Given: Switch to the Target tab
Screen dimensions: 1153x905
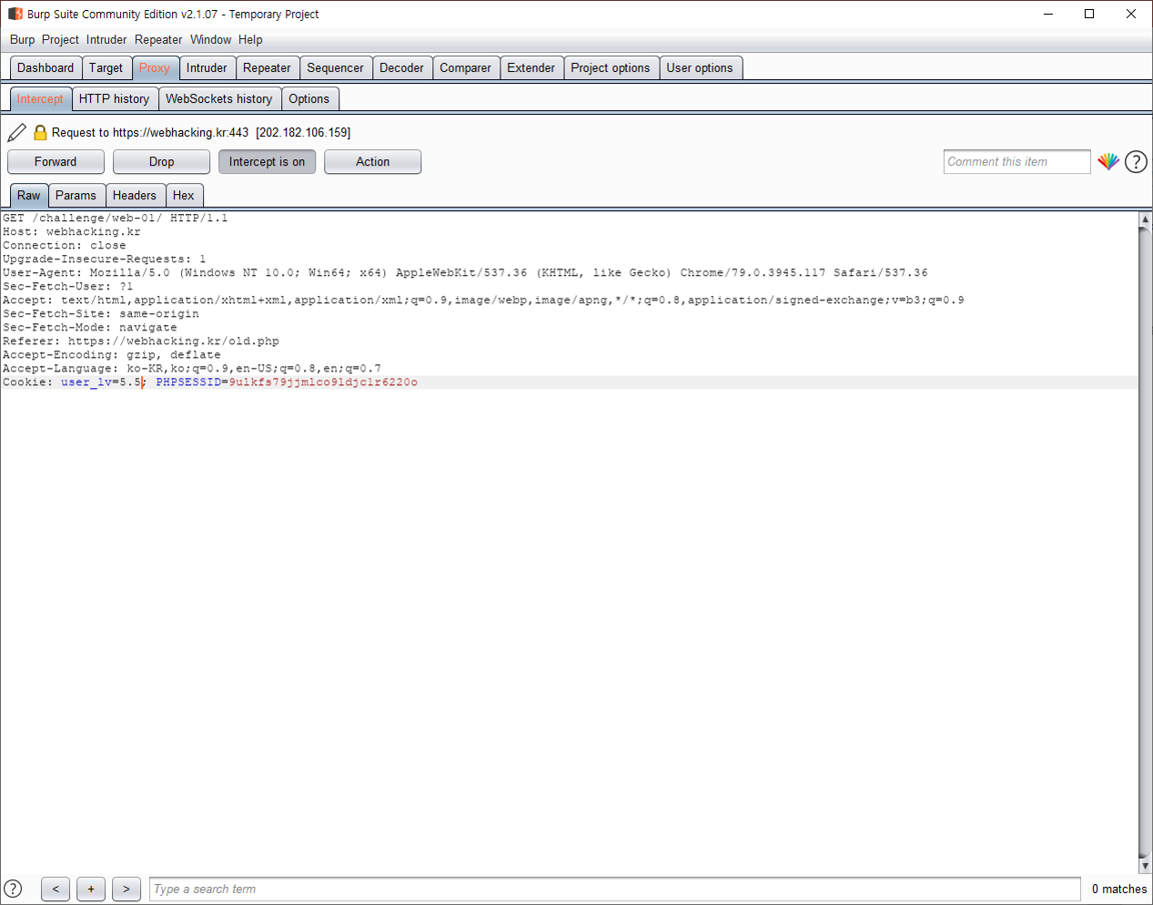Looking at the screenshot, I should click(106, 68).
